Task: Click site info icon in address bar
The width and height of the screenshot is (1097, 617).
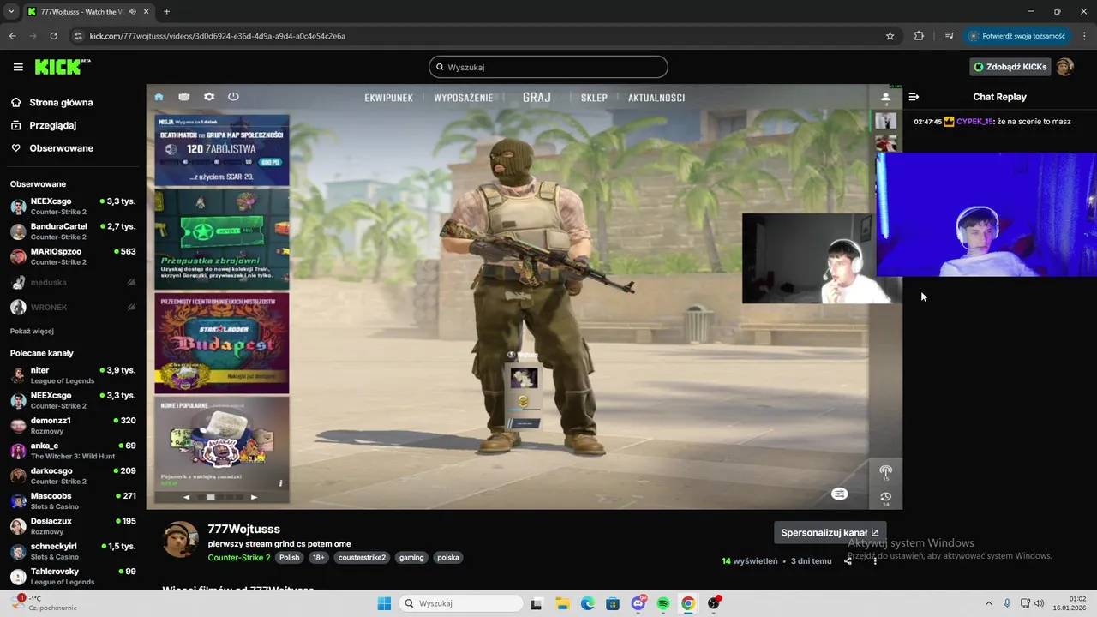Action: tap(78, 36)
